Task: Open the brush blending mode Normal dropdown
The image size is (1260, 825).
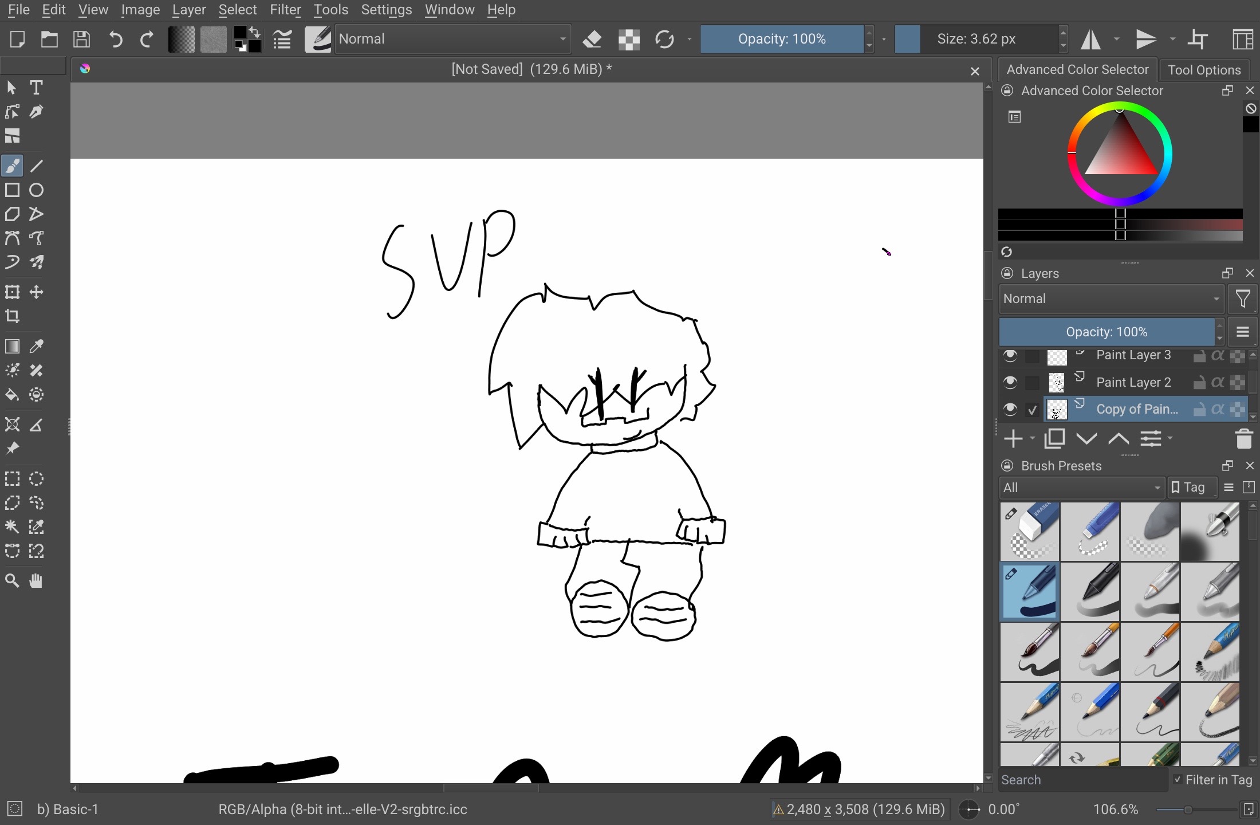Action: (x=453, y=39)
